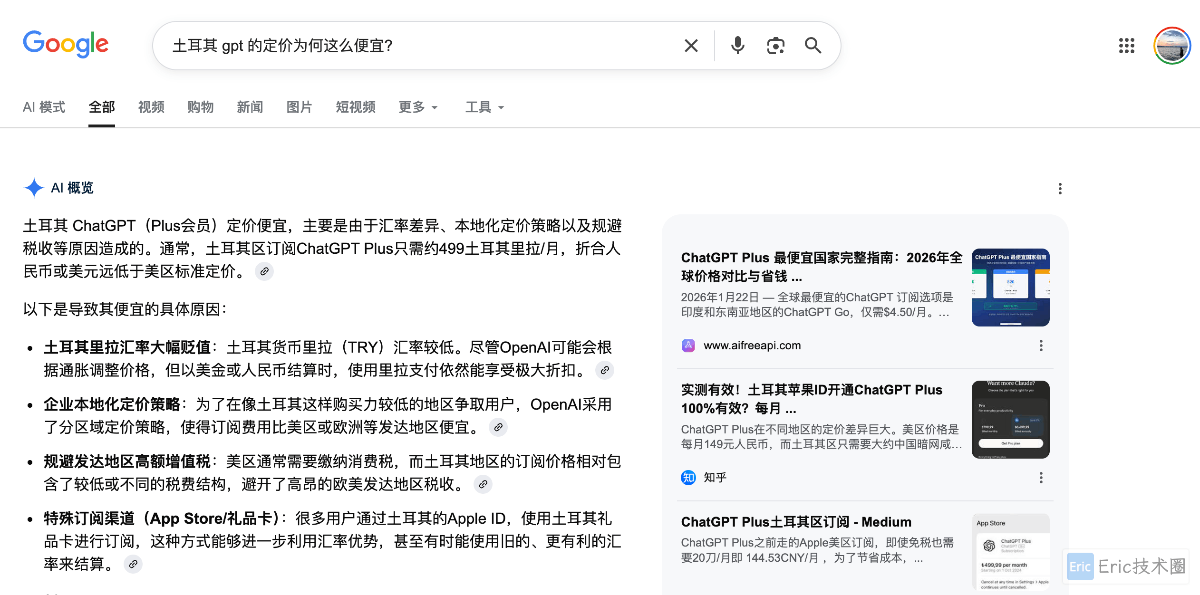The width and height of the screenshot is (1200, 595).
Task: Submit search with magnifier icon
Action: pos(813,46)
